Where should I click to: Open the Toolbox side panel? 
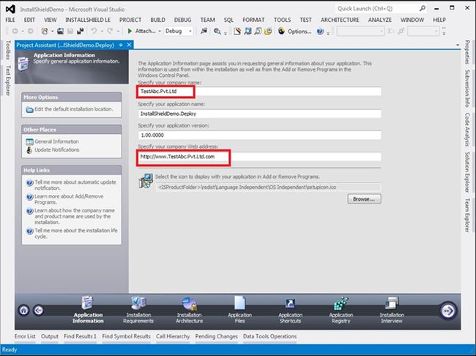pyautogui.click(x=8, y=50)
